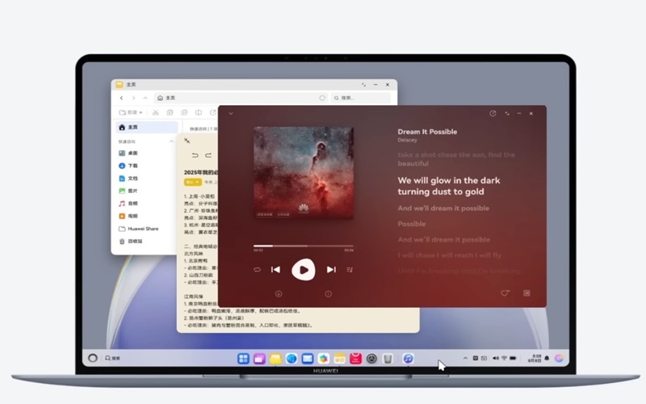The image size is (646, 404).
Task: Go forward in the file manager
Action: pos(133,98)
